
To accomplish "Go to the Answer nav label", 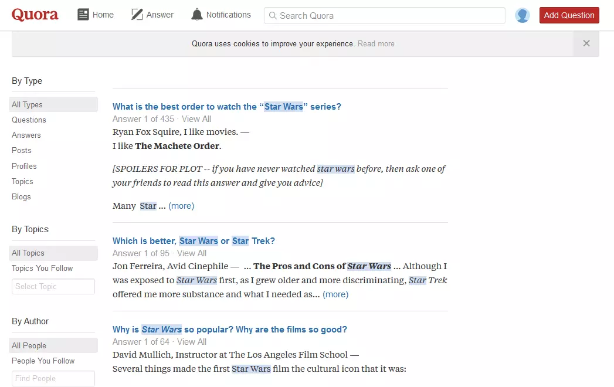I will pos(160,15).
